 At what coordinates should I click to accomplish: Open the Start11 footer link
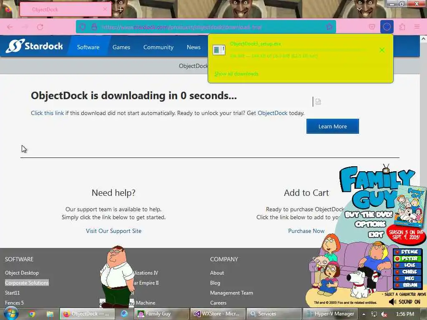point(12,293)
